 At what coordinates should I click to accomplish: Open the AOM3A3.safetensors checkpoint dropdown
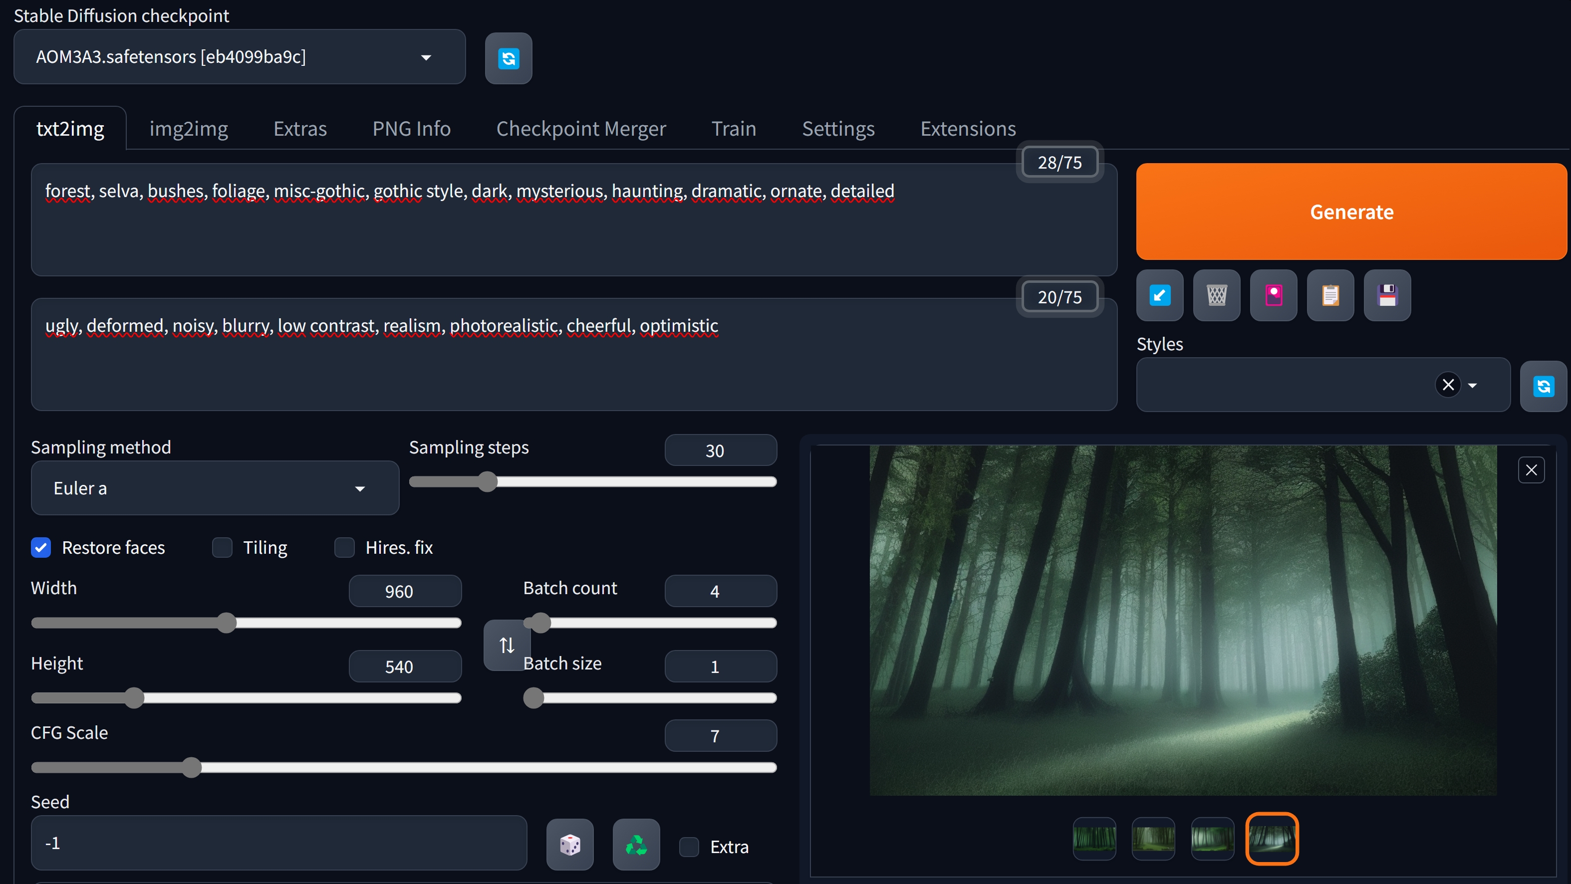[x=239, y=57]
